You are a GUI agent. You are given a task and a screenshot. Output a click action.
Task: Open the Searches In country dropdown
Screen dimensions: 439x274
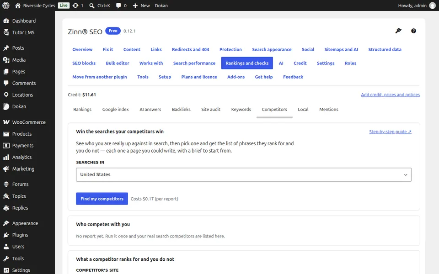coord(244,174)
